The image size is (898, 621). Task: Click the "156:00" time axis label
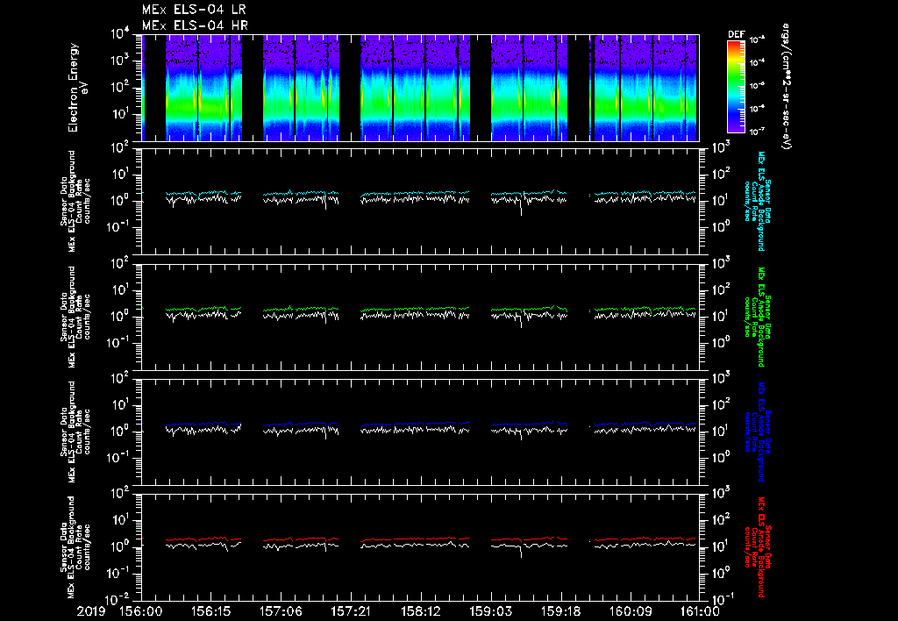(x=140, y=612)
